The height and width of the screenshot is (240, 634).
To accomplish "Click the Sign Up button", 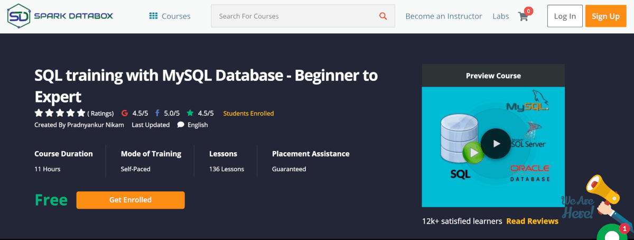I will coord(605,16).
